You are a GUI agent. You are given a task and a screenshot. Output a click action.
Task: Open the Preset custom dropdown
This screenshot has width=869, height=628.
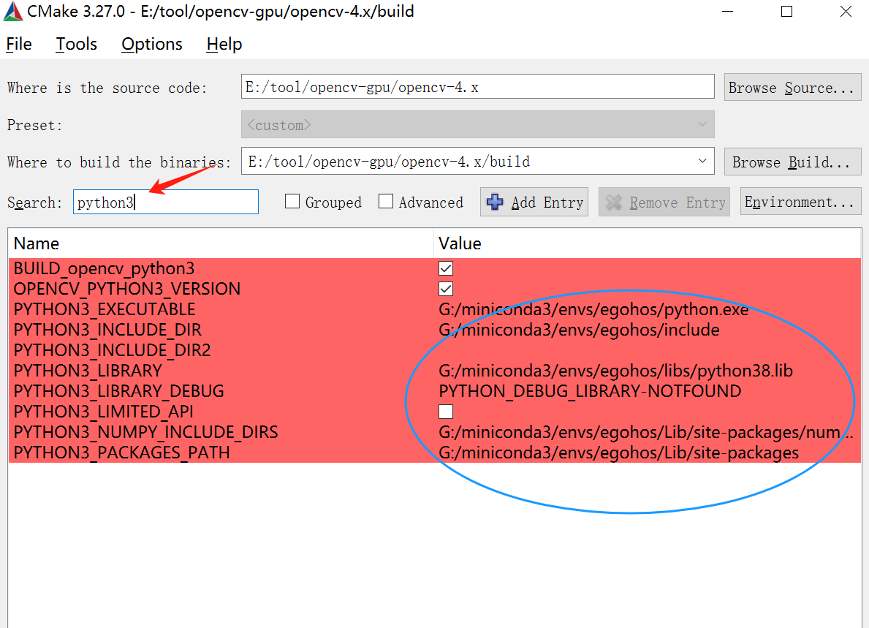coord(478,125)
